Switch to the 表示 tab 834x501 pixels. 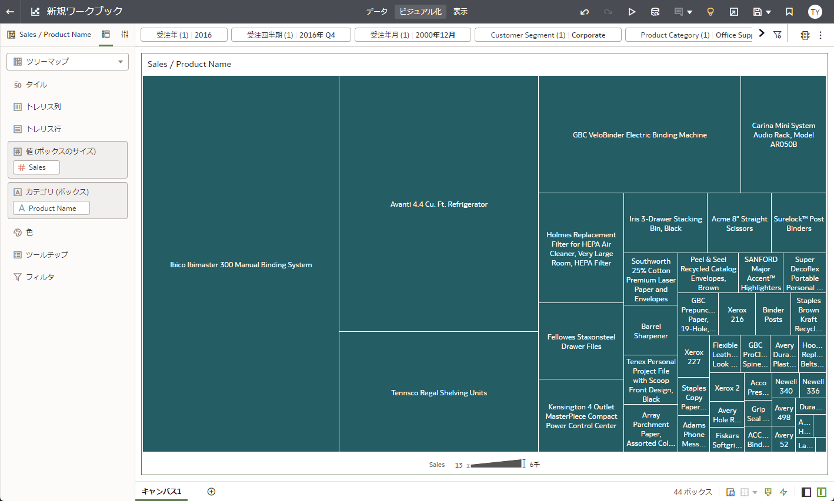(461, 12)
